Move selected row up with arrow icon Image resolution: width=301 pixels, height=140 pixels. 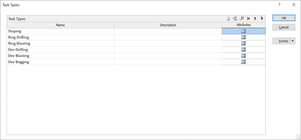click(x=255, y=19)
